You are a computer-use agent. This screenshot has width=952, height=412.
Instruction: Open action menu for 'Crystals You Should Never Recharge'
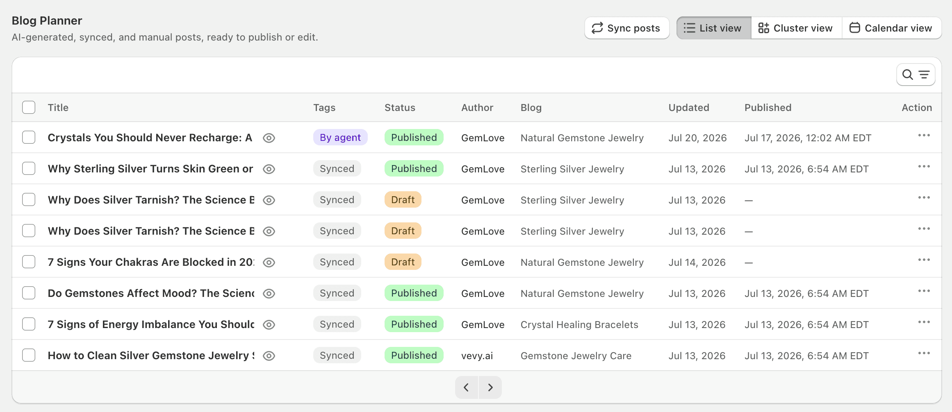click(924, 136)
